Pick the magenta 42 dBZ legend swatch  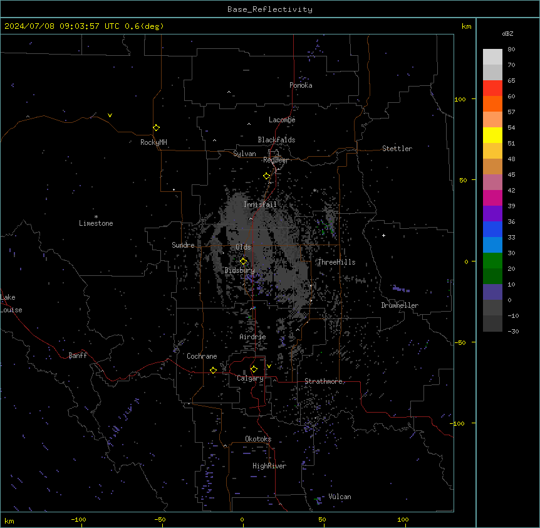492,198
